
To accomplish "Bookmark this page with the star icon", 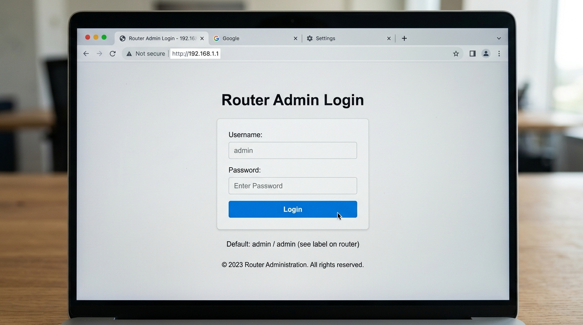I will click(x=455, y=53).
